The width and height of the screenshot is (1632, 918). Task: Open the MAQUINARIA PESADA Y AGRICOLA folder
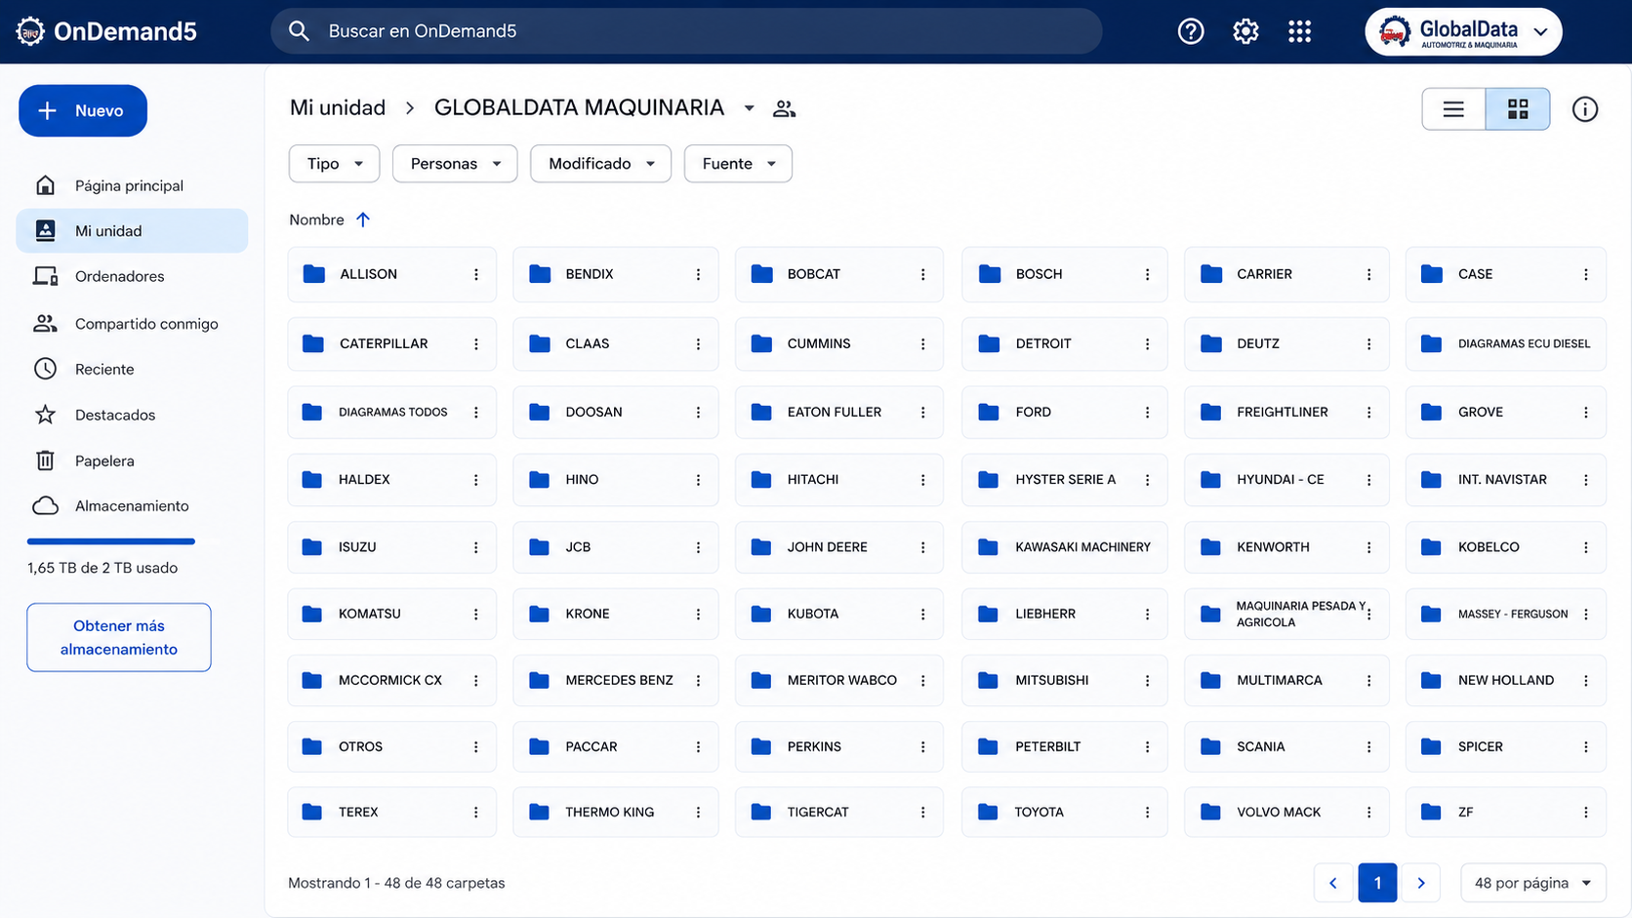click(1286, 614)
